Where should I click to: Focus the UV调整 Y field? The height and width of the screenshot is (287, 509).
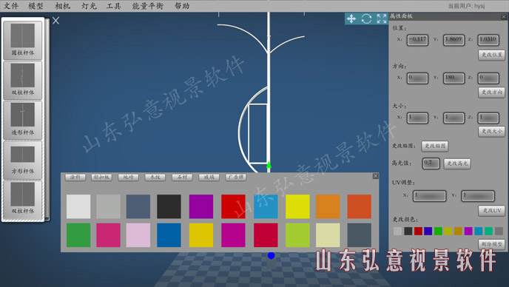pos(478,196)
